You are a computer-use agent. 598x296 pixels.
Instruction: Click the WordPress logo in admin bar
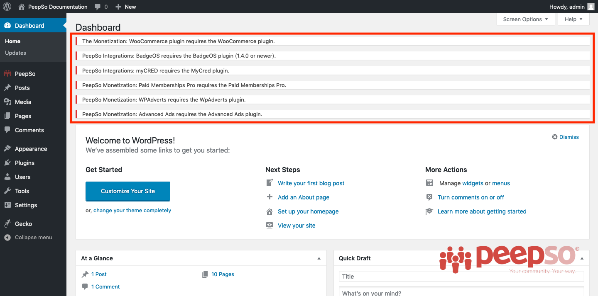pyautogui.click(x=7, y=7)
